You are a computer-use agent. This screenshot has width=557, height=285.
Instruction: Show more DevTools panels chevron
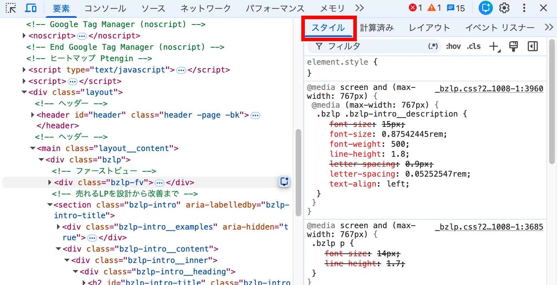[360, 8]
